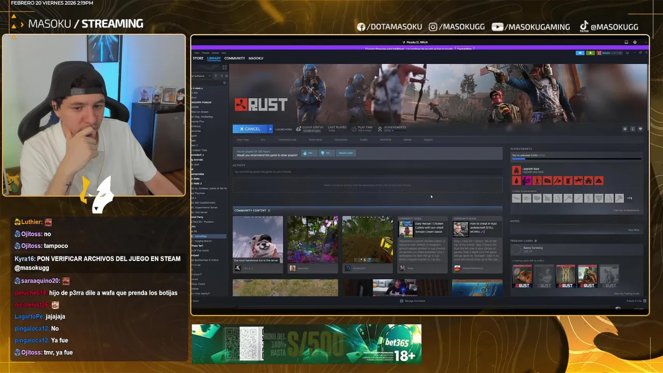This screenshot has width=663, height=373.
Task: Click the cloud status icon
Action: [298, 129]
